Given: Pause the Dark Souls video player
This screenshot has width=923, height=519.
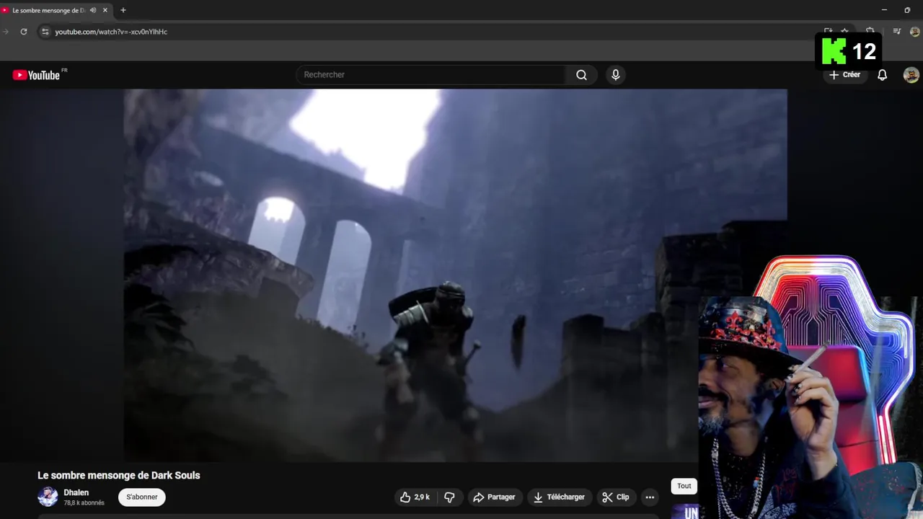Looking at the screenshot, I should (x=455, y=275).
